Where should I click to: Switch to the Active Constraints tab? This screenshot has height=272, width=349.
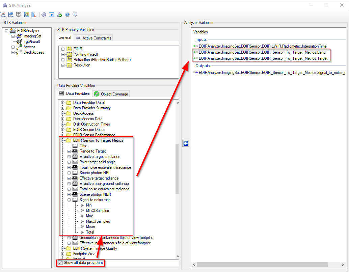pyautogui.click(x=93, y=38)
